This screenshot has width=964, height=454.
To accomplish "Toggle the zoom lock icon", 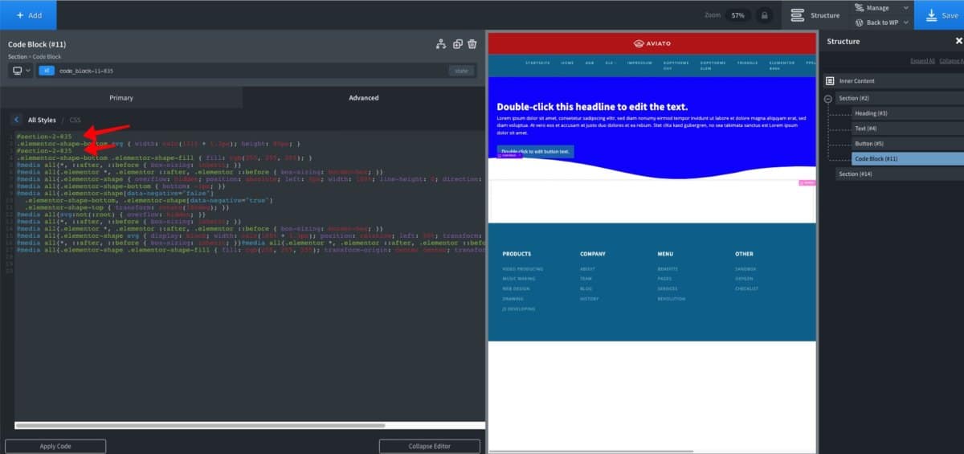I will (764, 15).
